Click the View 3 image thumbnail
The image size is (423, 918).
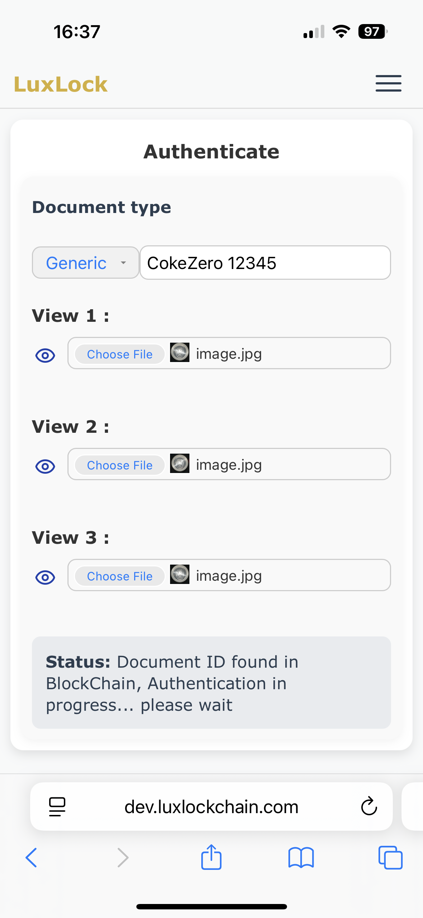[180, 574]
